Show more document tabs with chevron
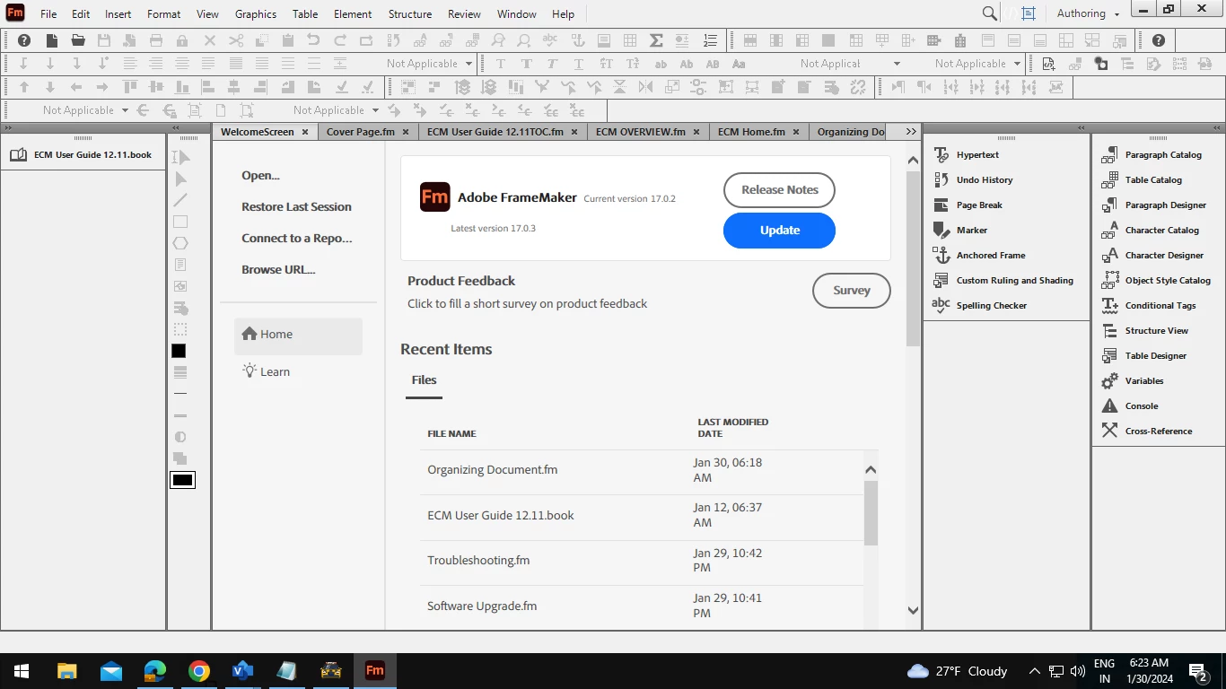1226x689 pixels. coord(911,131)
